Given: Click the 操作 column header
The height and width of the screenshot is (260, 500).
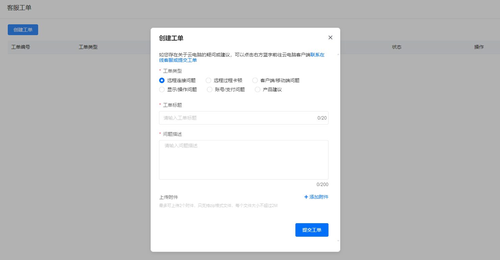Looking at the screenshot, I should pyautogui.click(x=479, y=47).
